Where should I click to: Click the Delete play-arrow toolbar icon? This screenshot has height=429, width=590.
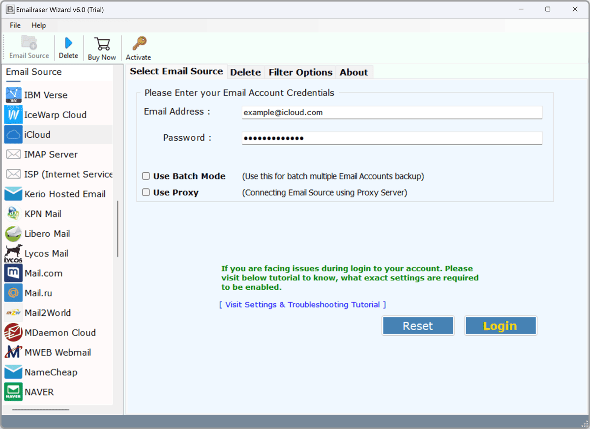click(x=68, y=43)
